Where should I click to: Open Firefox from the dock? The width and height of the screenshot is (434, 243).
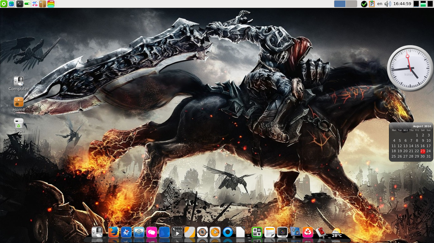click(113, 232)
